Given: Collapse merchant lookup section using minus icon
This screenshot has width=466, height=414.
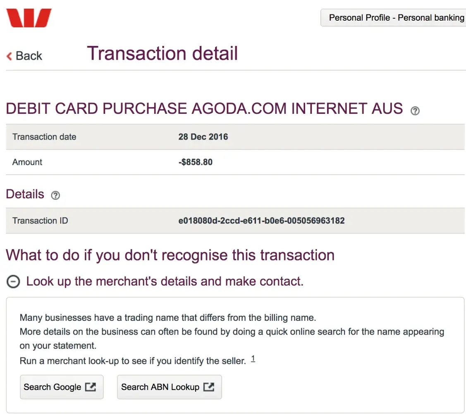Looking at the screenshot, I should pos(13,282).
